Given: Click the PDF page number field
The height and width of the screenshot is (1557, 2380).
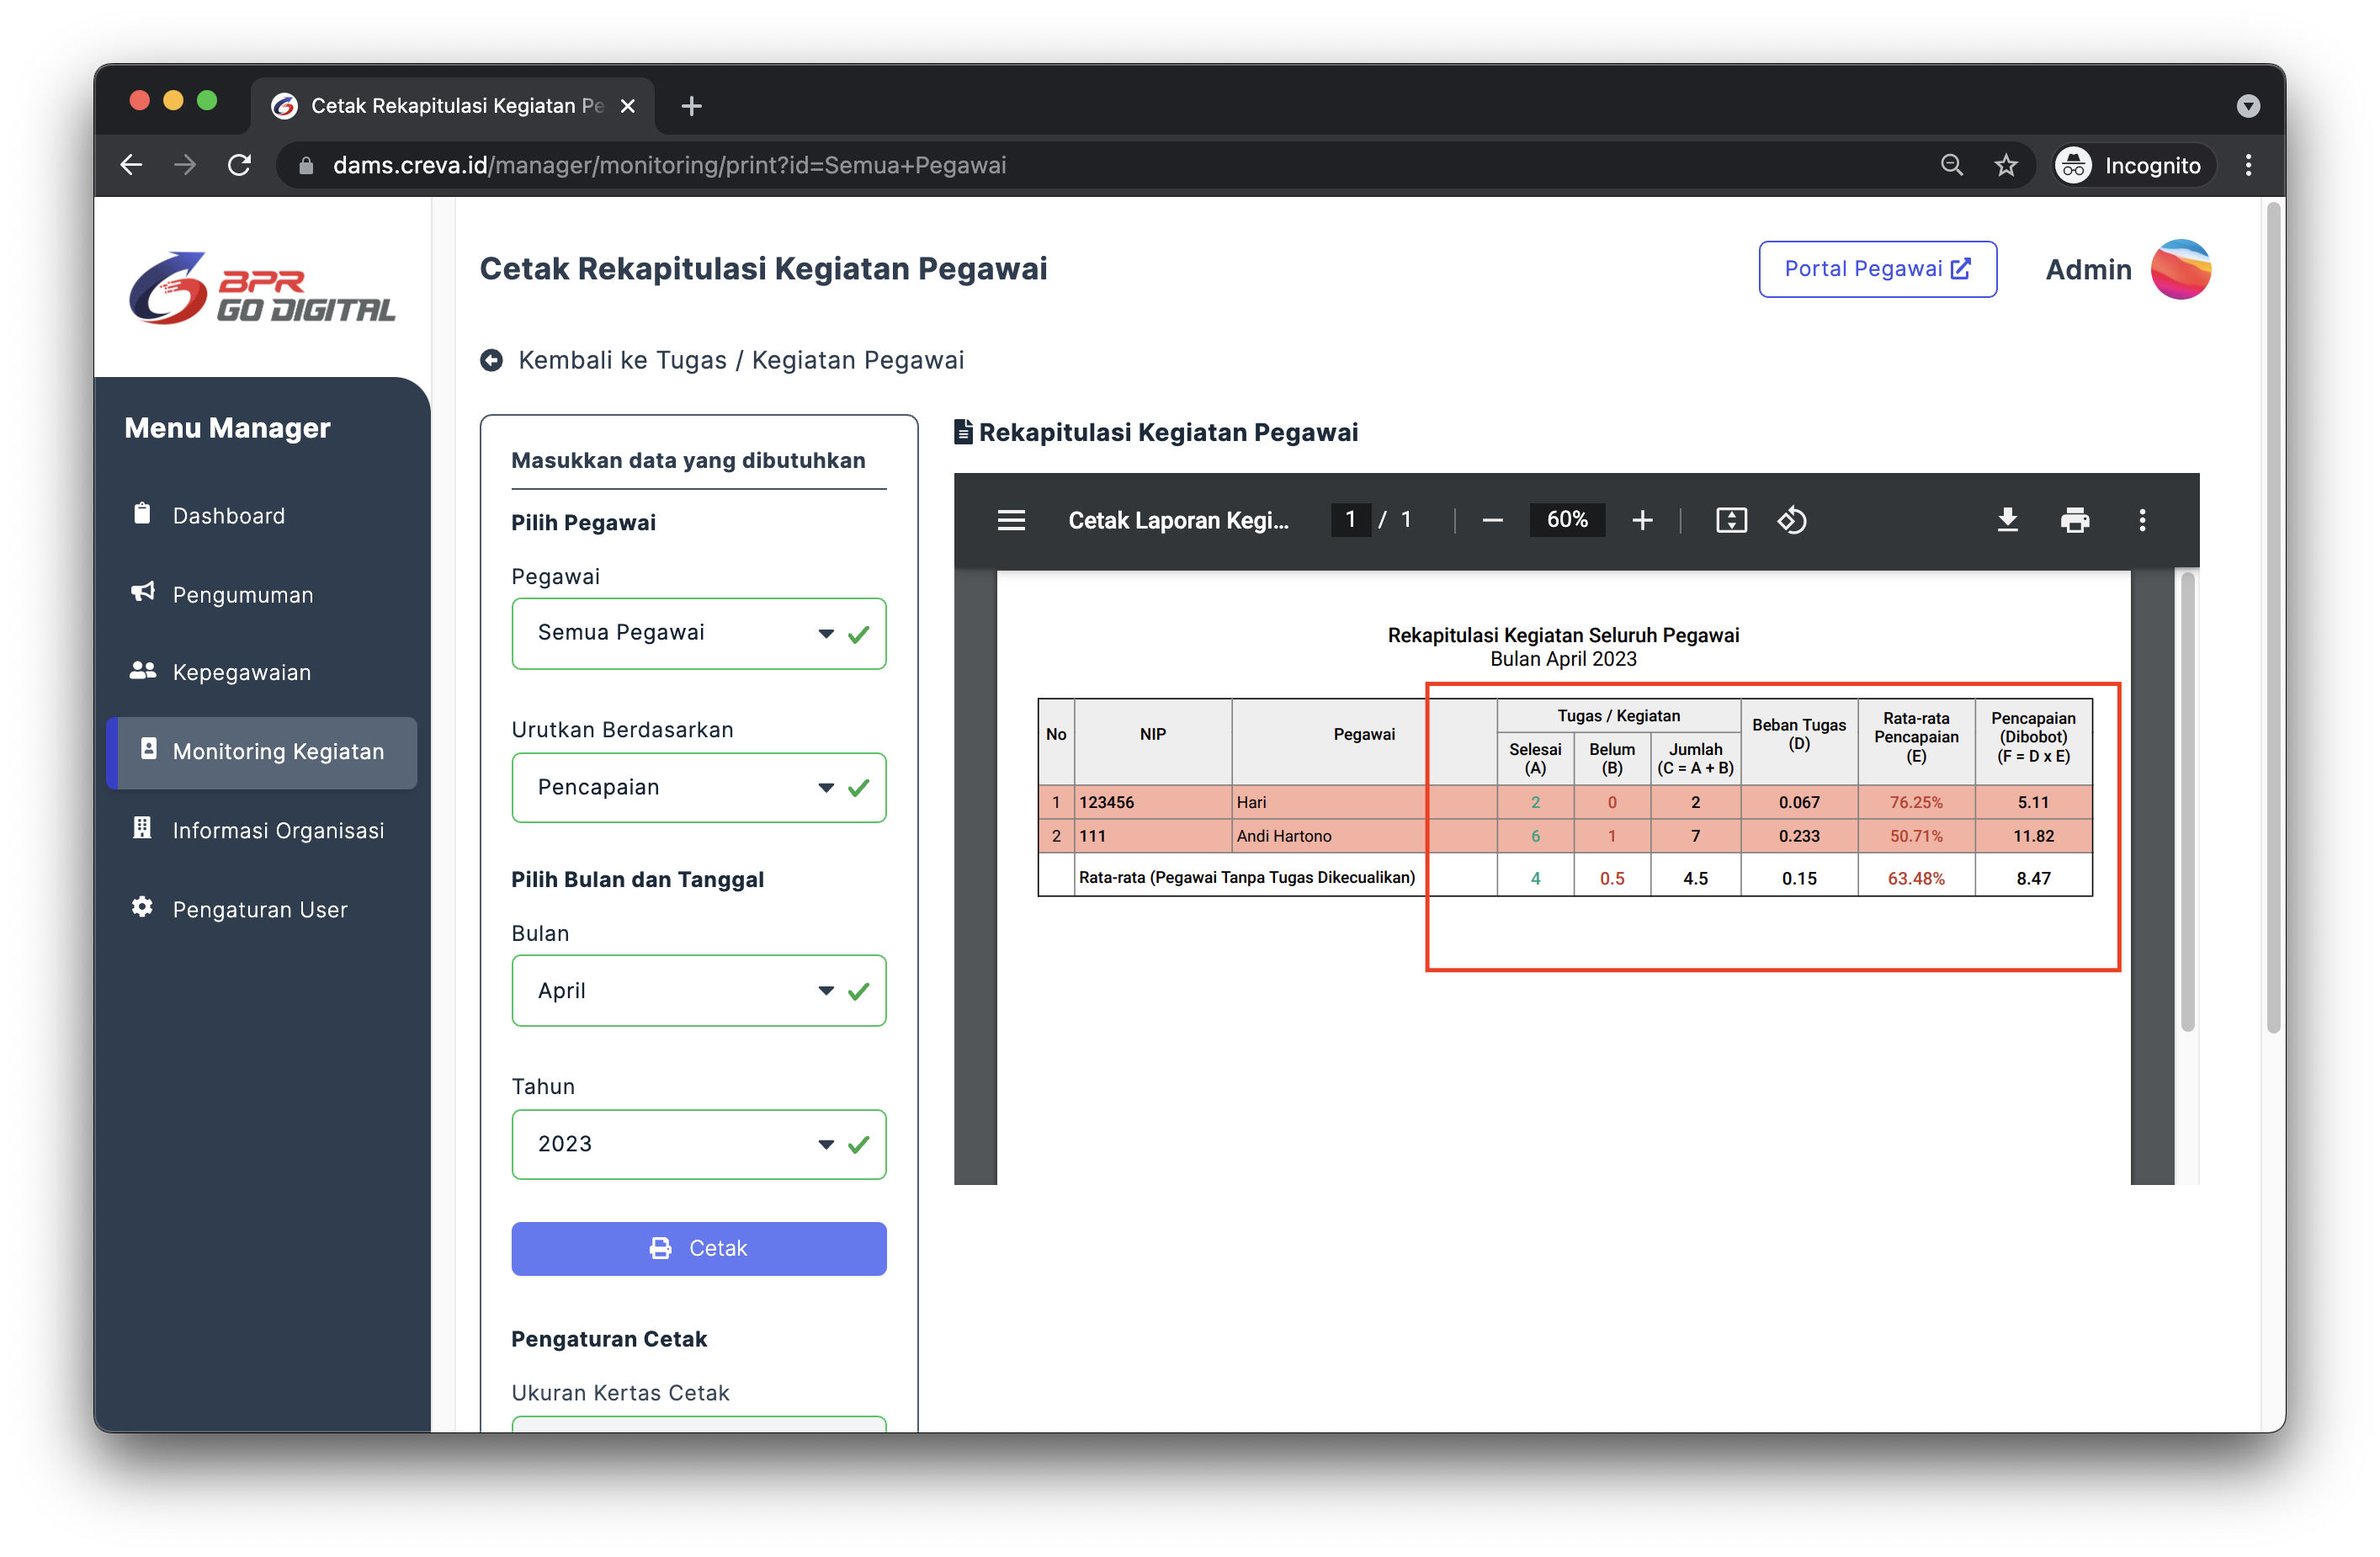Looking at the screenshot, I should point(1350,520).
